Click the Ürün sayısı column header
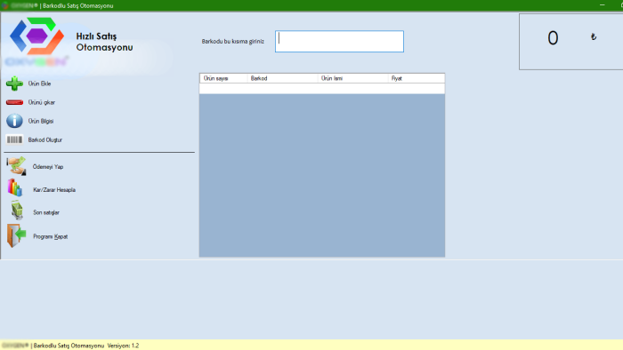 [x=223, y=78]
